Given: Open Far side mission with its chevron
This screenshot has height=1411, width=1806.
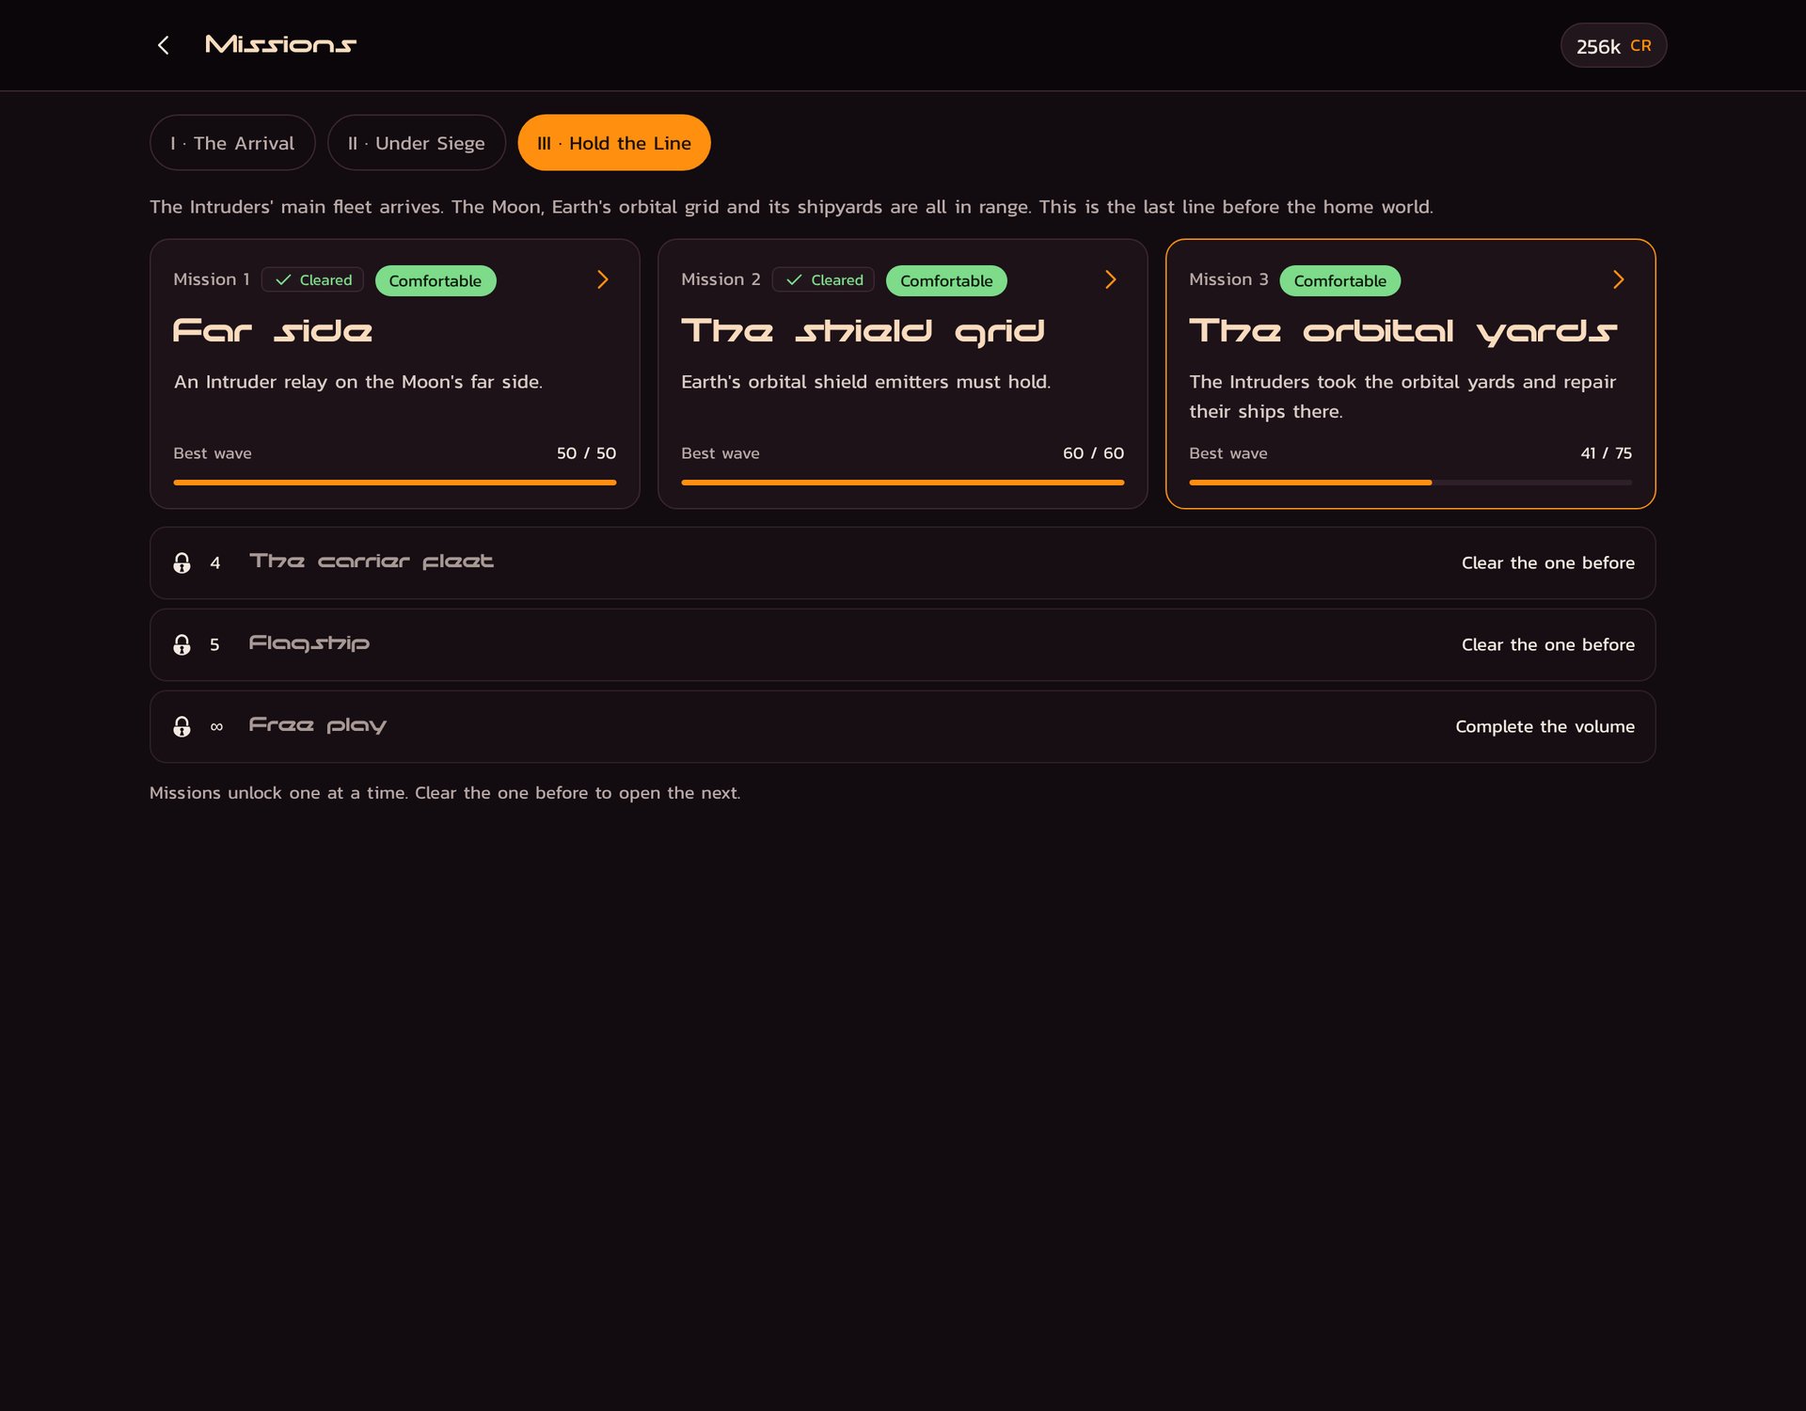Looking at the screenshot, I should click(603, 279).
